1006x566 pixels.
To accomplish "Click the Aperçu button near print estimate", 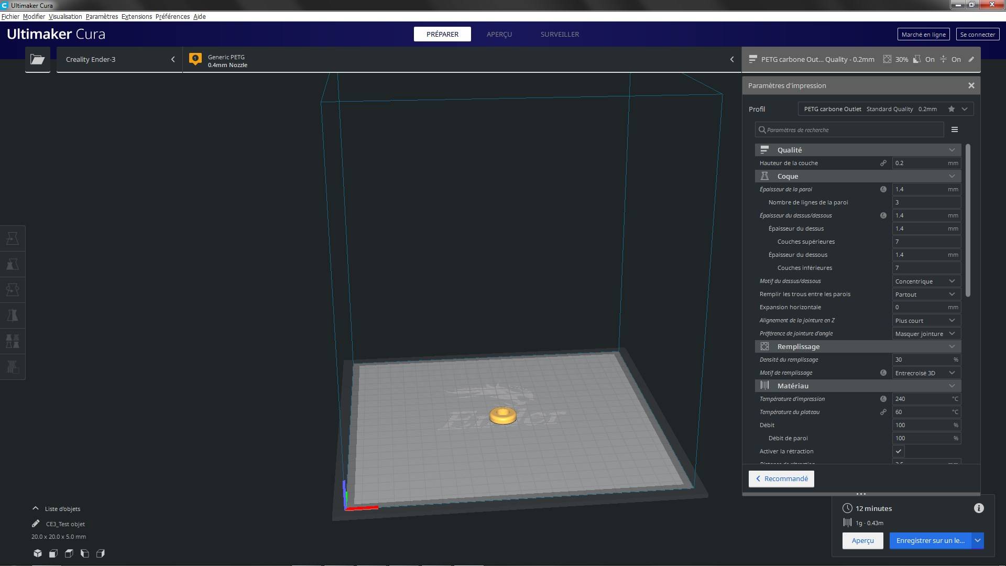I will (x=862, y=540).
